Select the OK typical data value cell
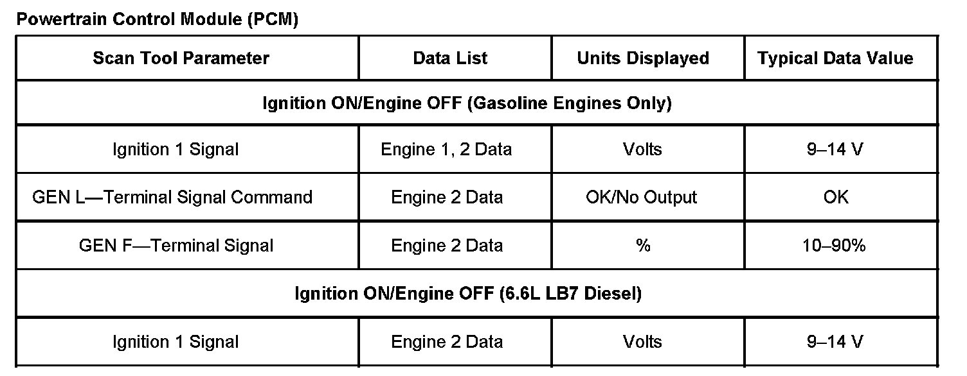The width and height of the screenshot is (967, 376). pos(836,197)
